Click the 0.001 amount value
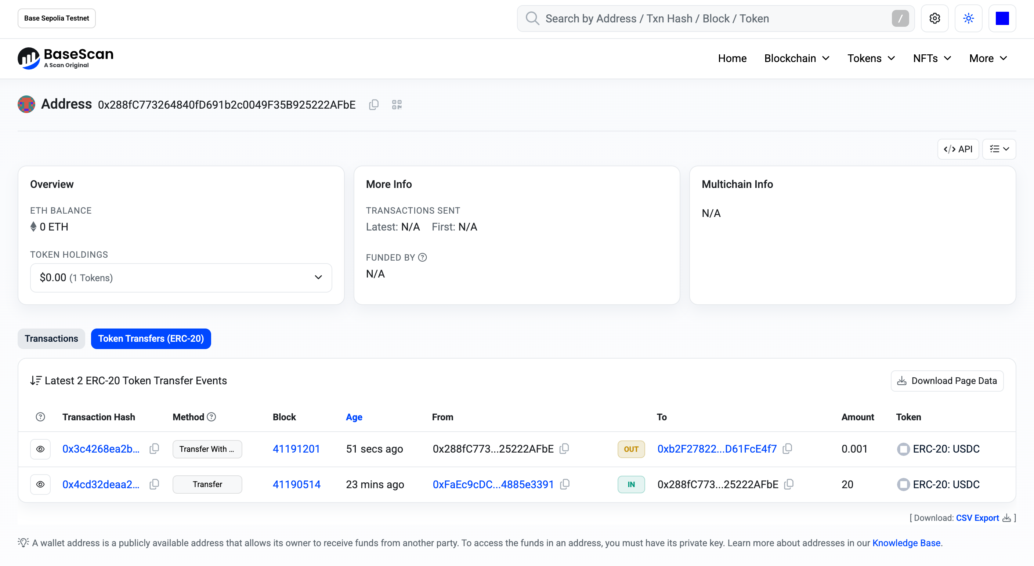Image resolution: width=1034 pixels, height=566 pixels. click(x=854, y=449)
